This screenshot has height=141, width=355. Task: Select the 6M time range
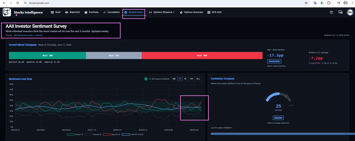coord(174,79)
